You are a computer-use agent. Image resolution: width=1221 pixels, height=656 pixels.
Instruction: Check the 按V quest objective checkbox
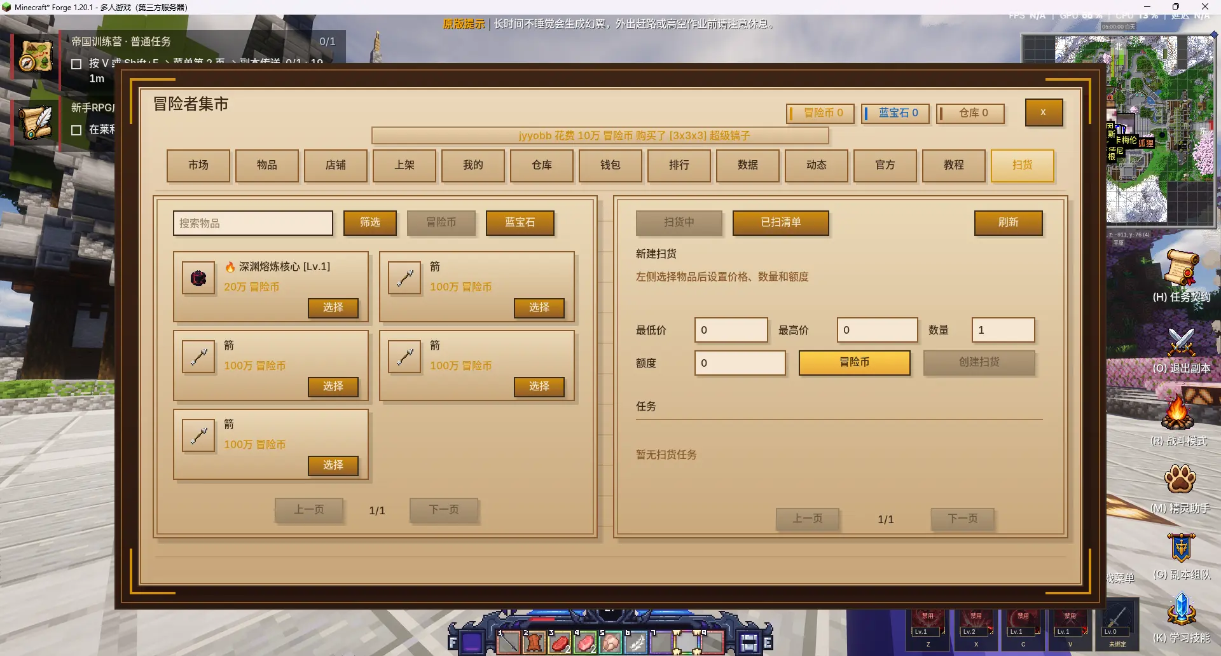(x=76, y=64)
